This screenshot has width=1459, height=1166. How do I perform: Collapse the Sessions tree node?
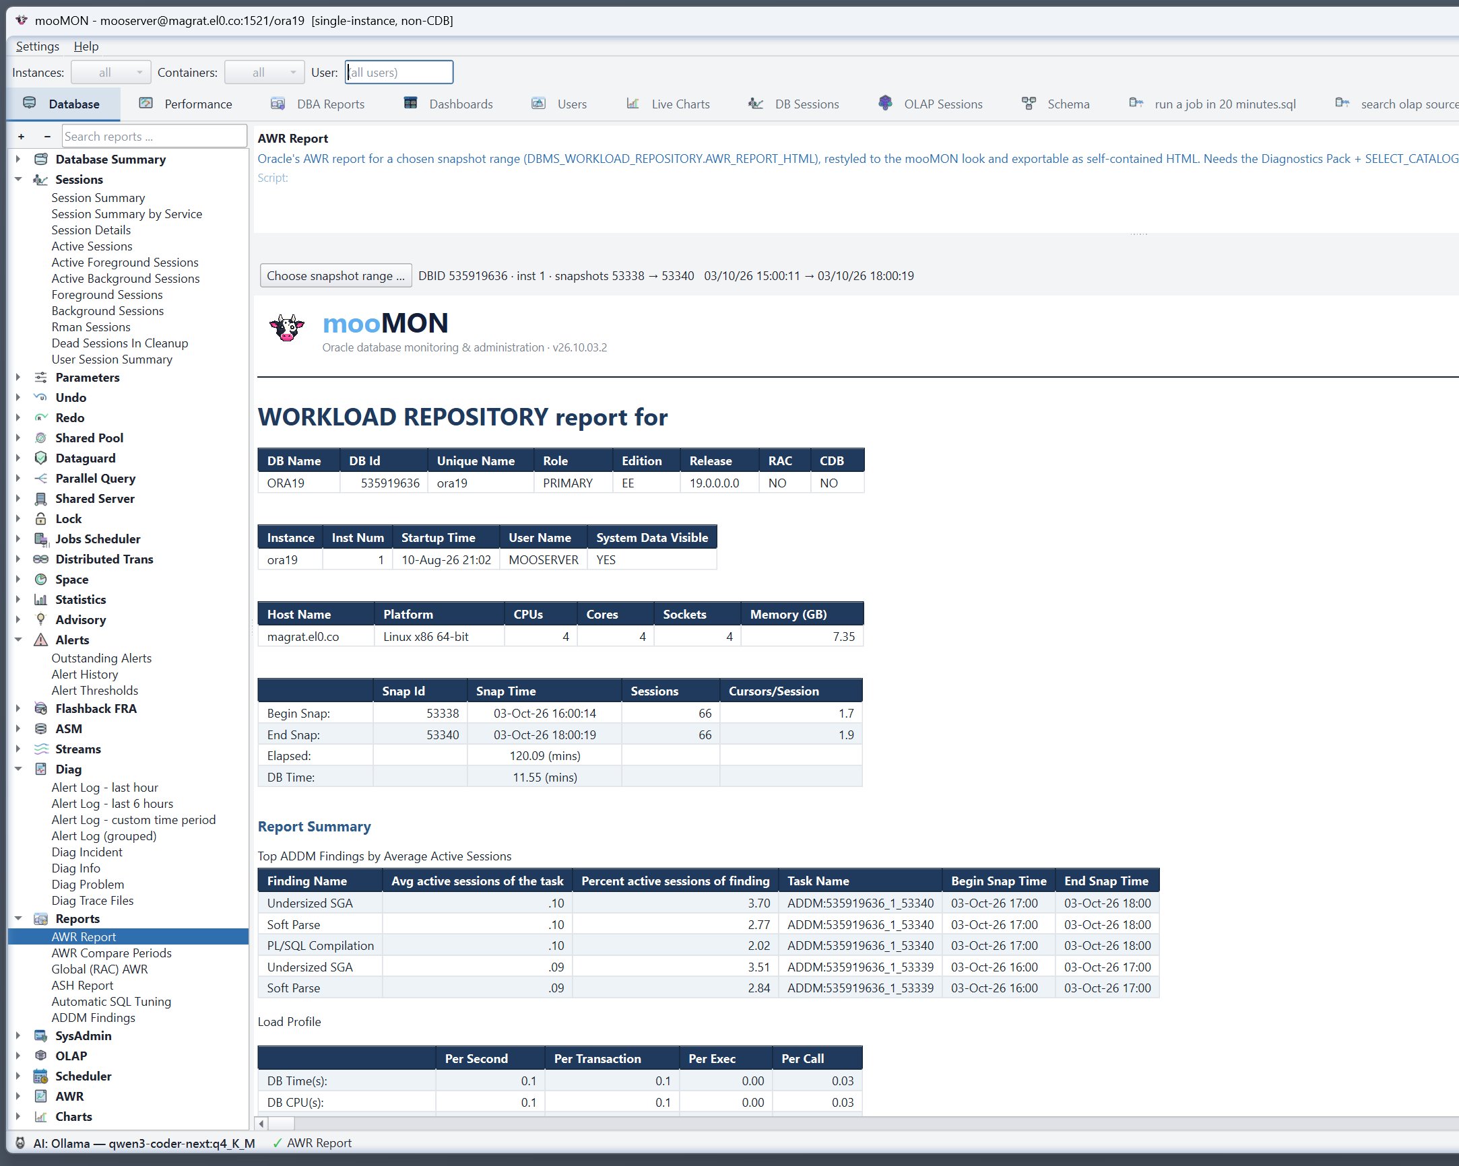pos(18,179)
